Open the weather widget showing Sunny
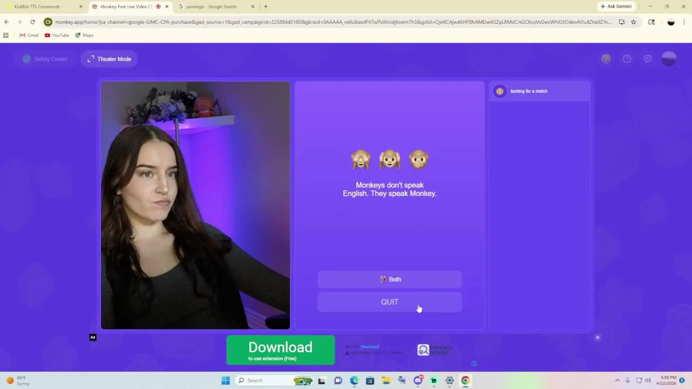 [x=18, y=380]
